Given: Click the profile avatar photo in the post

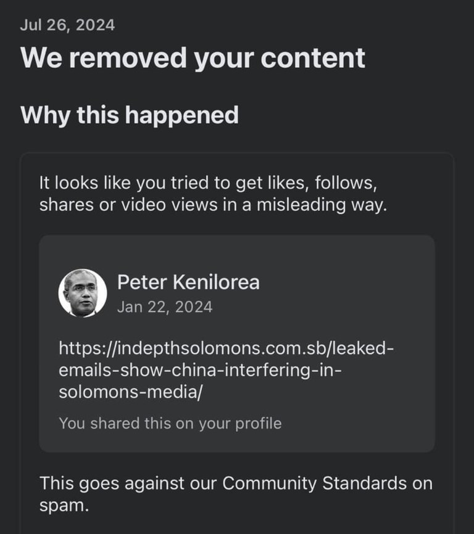Looking at the screenshot, I should 83,293.
